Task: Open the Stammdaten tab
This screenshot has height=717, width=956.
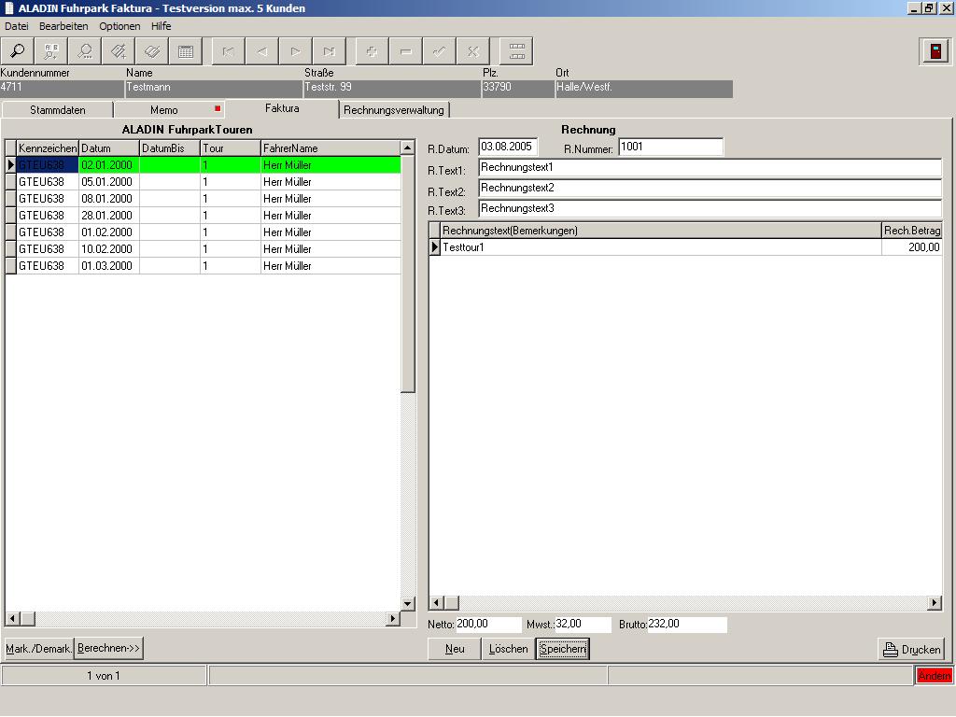Action: pos(58,110)
